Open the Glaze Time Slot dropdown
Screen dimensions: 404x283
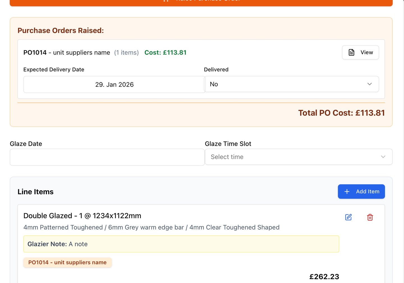tap(299, 157)
